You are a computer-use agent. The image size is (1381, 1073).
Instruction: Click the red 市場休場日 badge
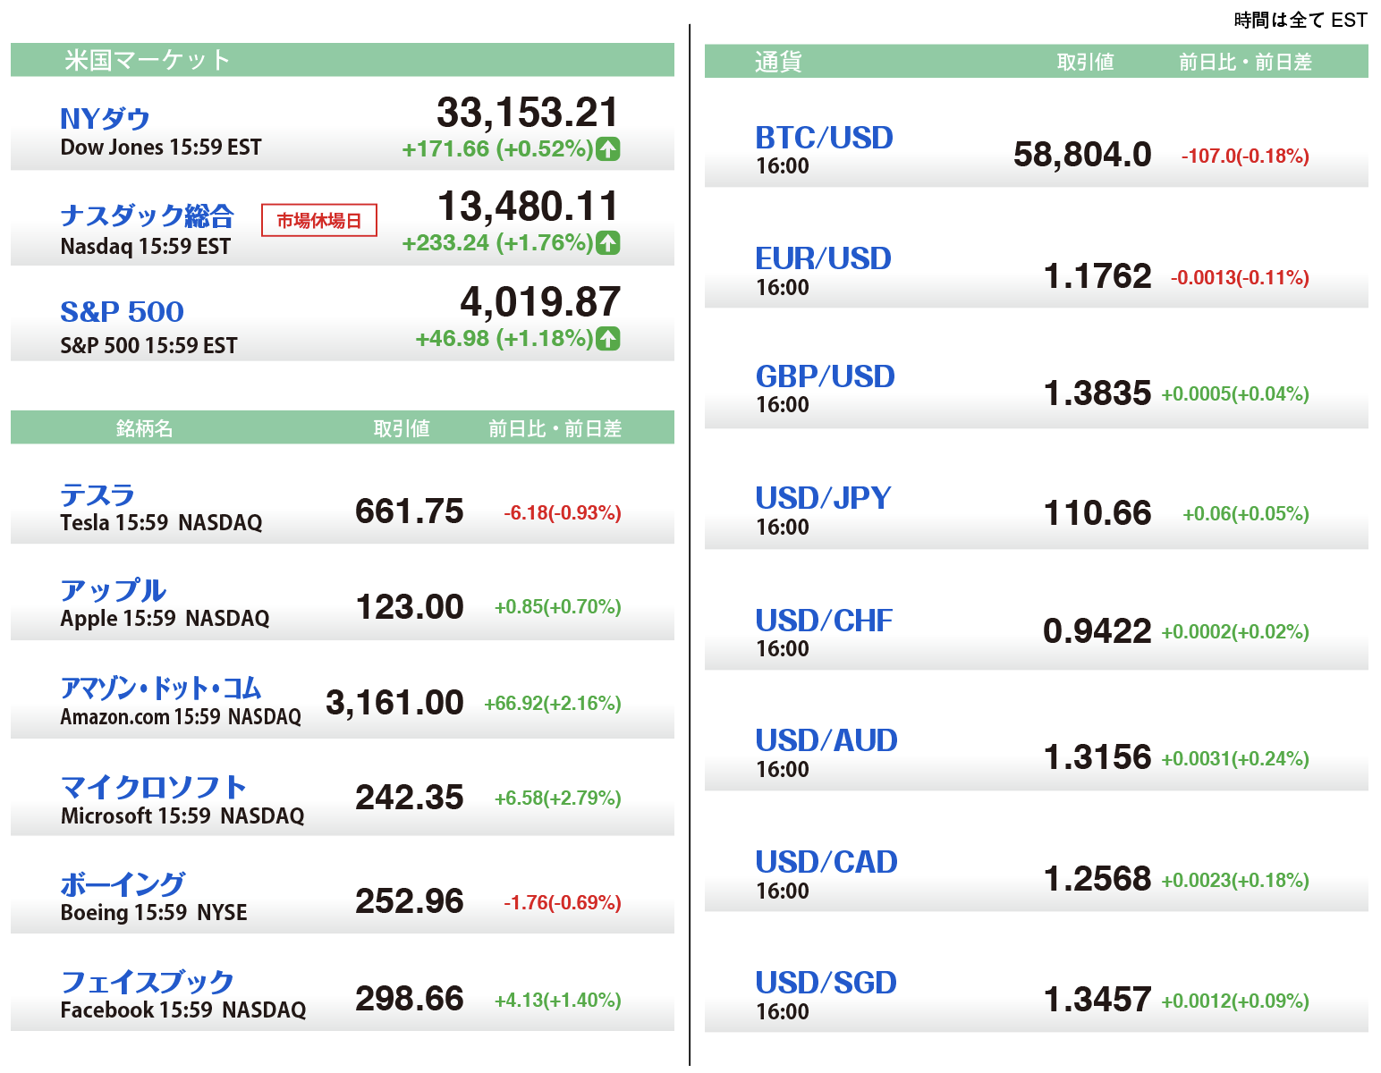pyautogui.click(x=318, y=220)
